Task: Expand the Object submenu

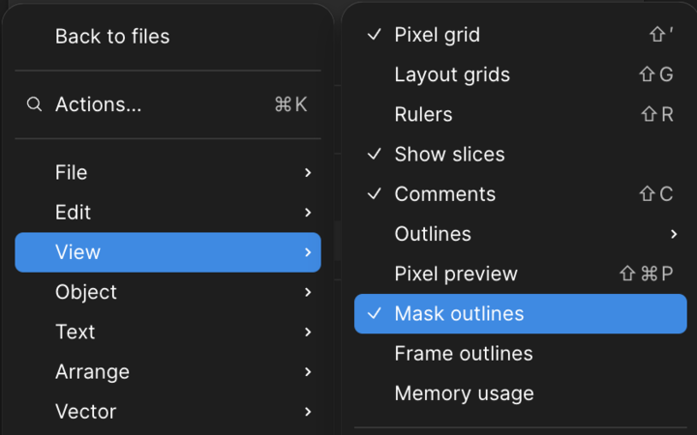Action: (x=168, y=292)
